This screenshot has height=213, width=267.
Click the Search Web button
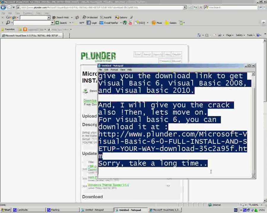pos(61,17)
